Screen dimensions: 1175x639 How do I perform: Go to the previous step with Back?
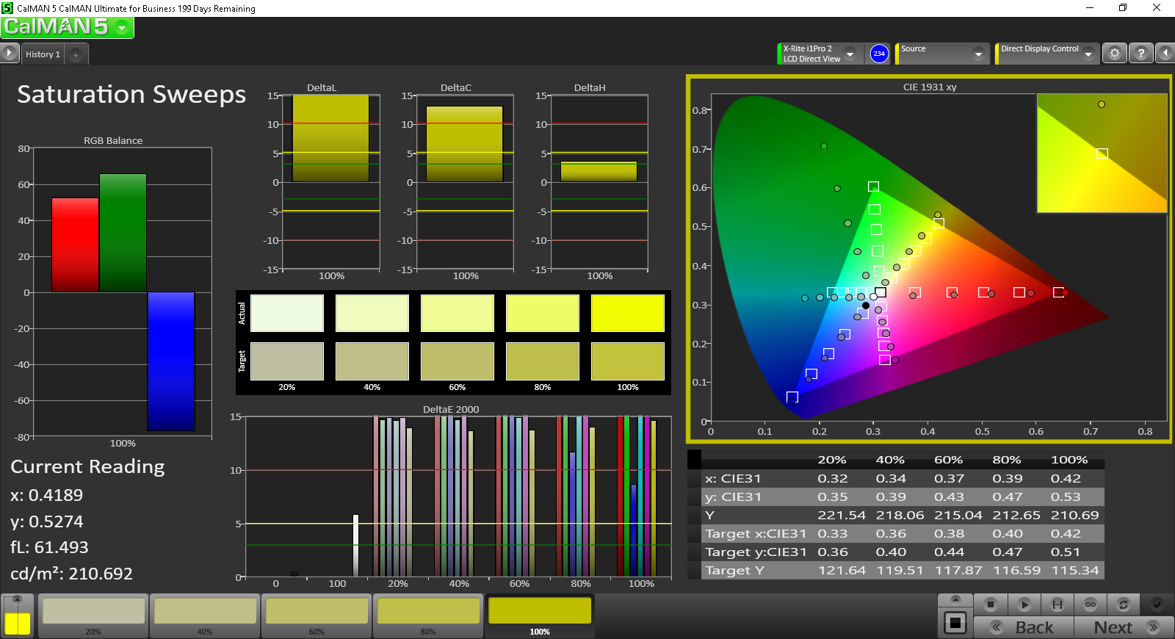point(1024,627)
